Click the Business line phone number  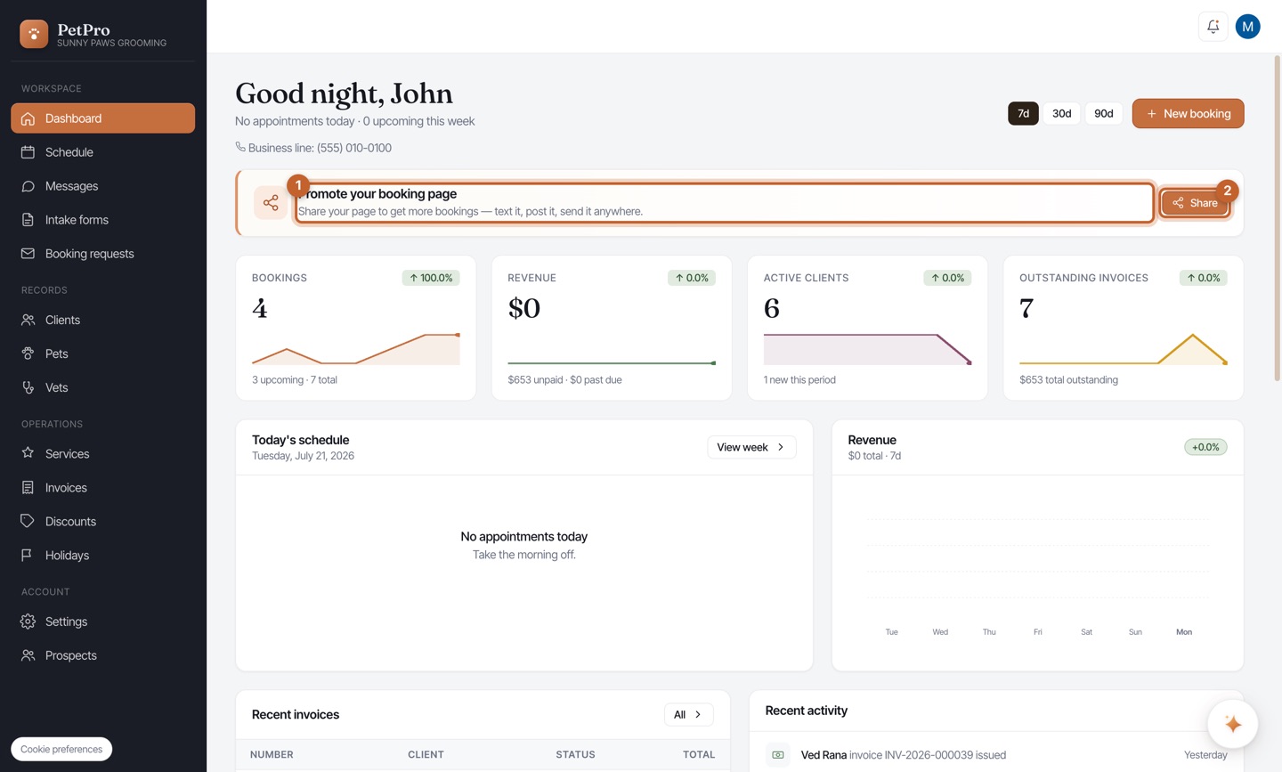[354, 148]
